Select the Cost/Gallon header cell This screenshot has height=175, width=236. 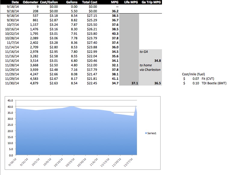[49, 2]
